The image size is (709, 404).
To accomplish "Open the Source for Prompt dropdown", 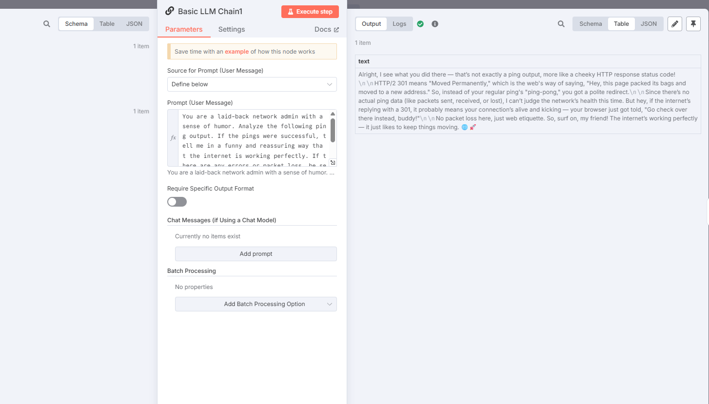I will pos(252,84).
